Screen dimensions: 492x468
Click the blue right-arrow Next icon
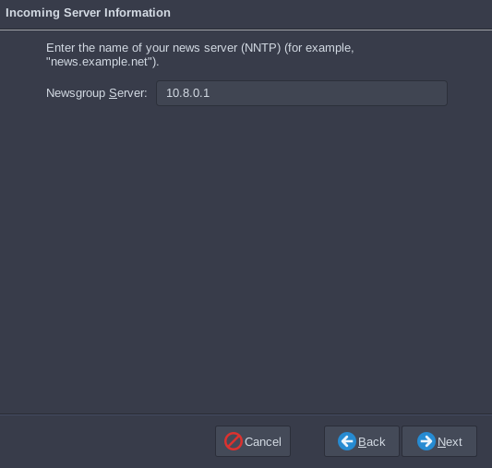point(426,441)
